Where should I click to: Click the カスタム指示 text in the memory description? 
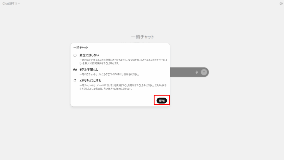[x=161, y=85]
